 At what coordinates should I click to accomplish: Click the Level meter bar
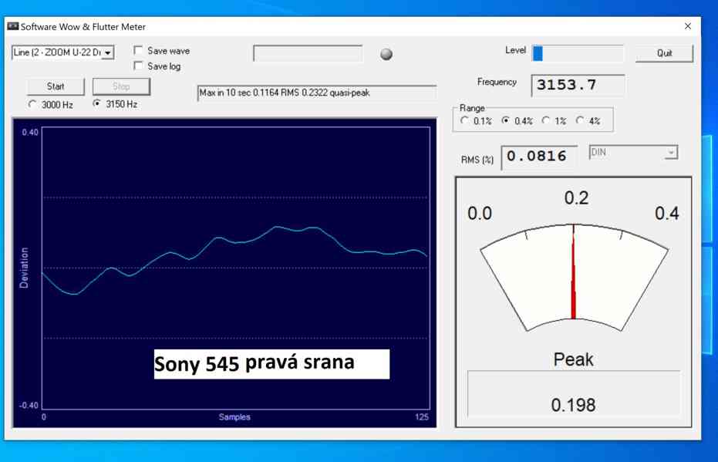[578, 53]
